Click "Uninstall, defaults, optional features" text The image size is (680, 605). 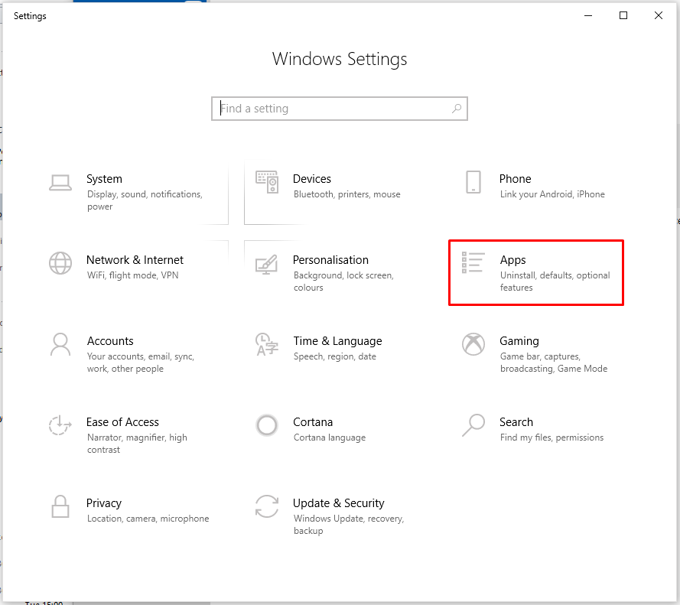point(555,281)
